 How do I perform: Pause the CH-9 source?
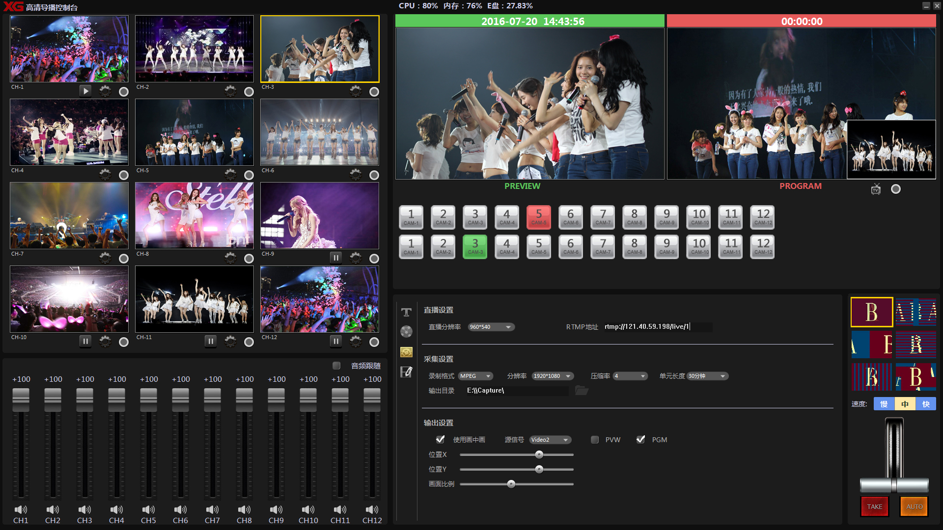point(336,258)
